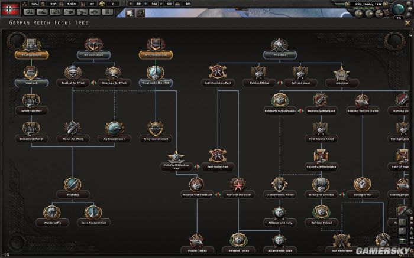Pick the First Vienna Award focus
Screen dimensions: 414x258
point(321,133)
